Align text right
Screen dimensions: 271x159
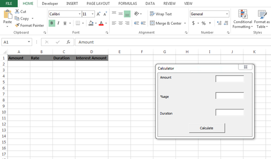127,23
